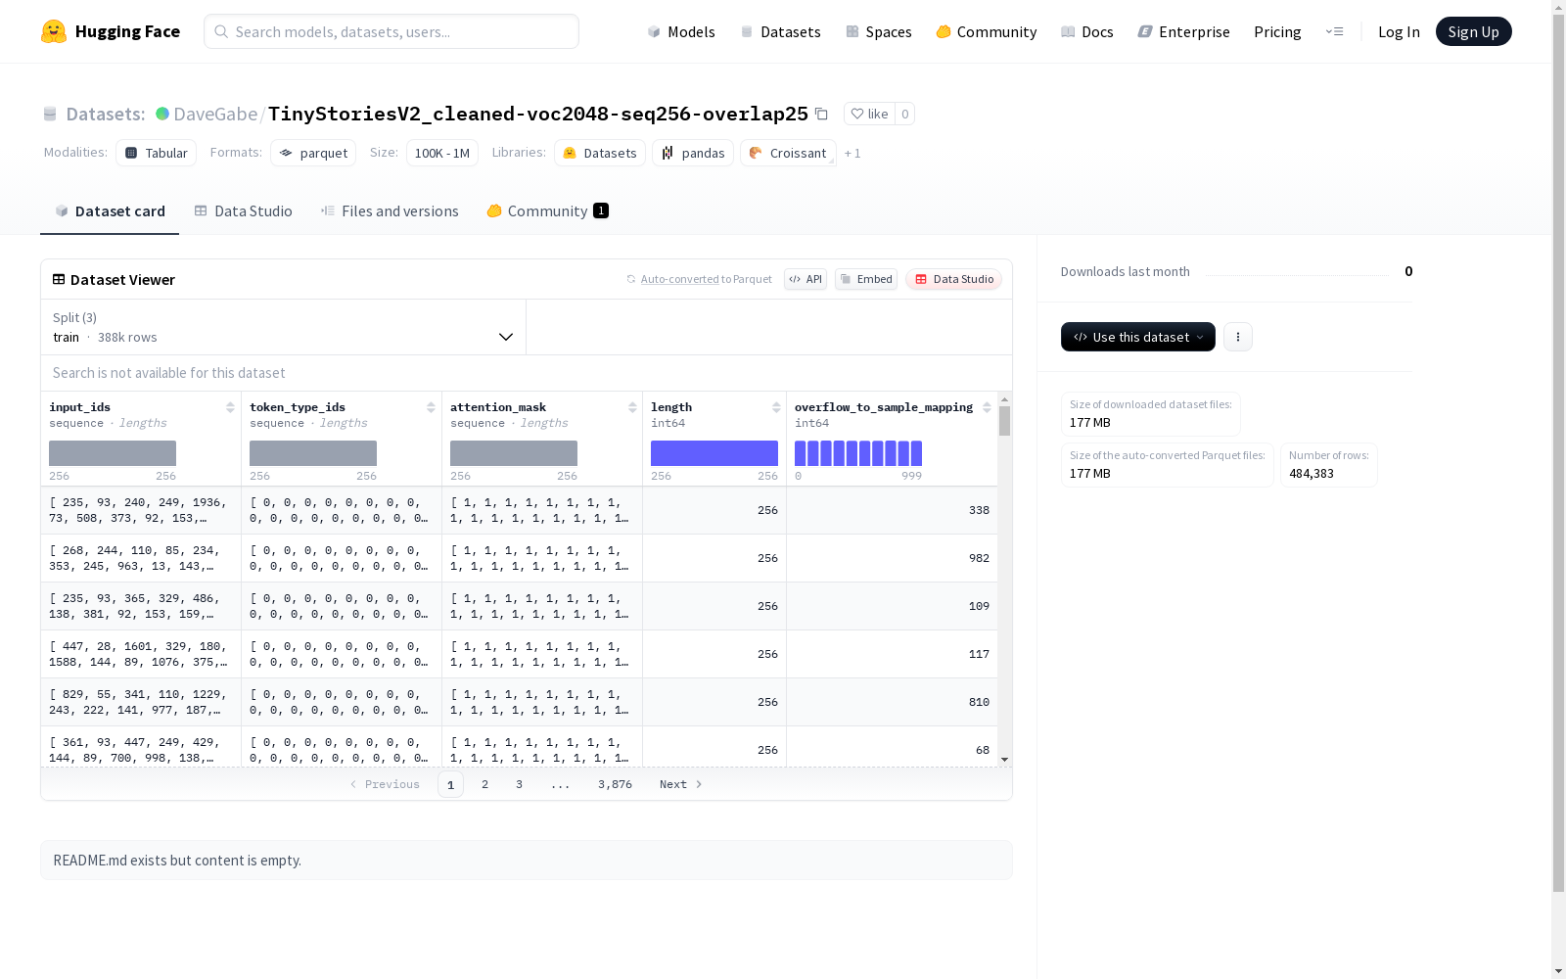
Task: Switch to Files and versions tab
Action: pyautogui.click(x=390, y=211)
